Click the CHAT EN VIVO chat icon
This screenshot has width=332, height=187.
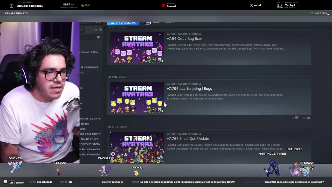(5, 182)
